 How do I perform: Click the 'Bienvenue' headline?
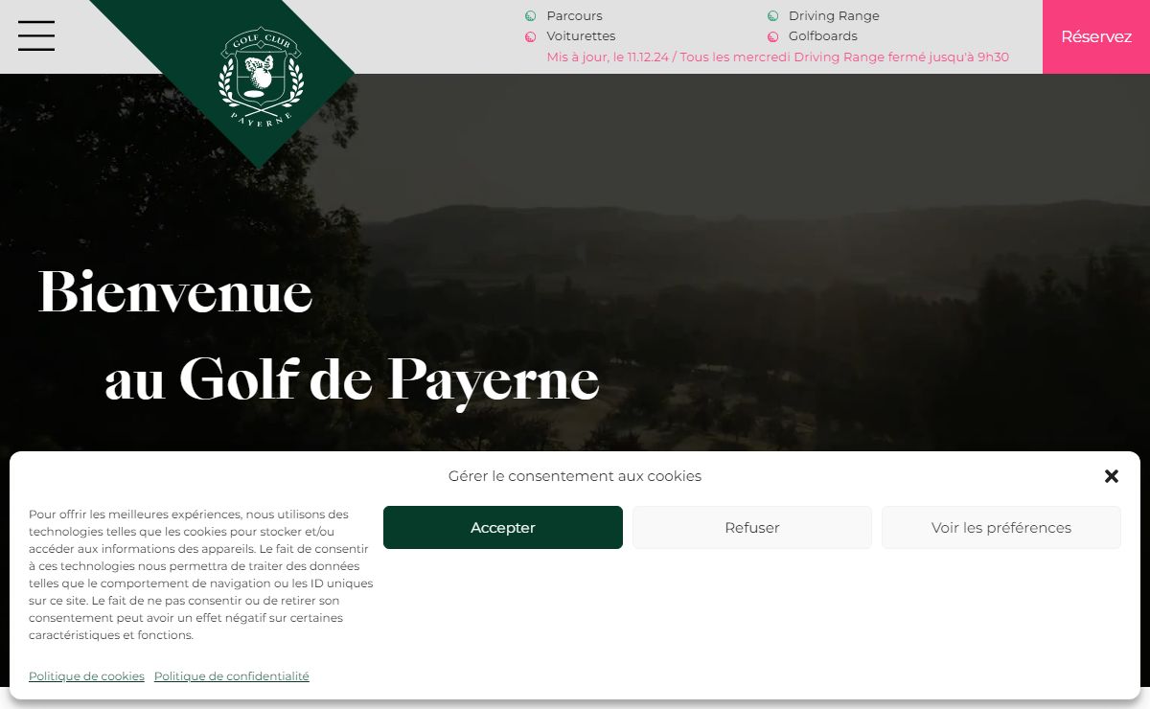pyautogui.click(x=175, y=292)
